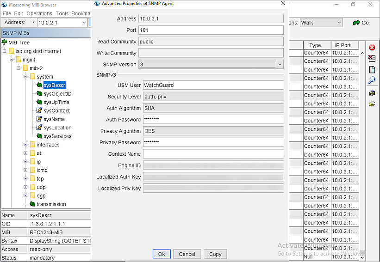
Task: Click the sysContact writable node icon
Action: (x=39, y=110)
